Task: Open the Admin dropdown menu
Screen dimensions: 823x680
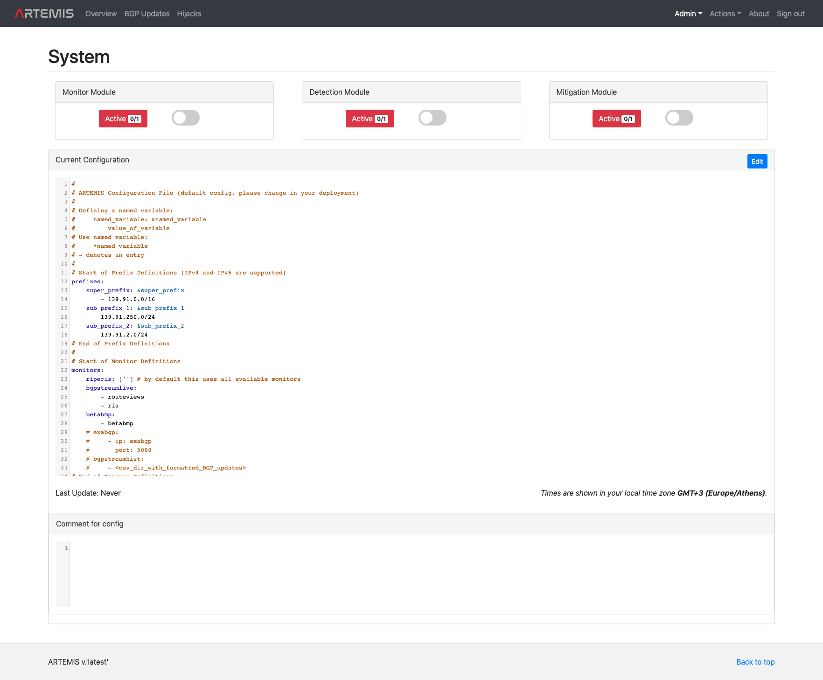Action: [688, 14]
